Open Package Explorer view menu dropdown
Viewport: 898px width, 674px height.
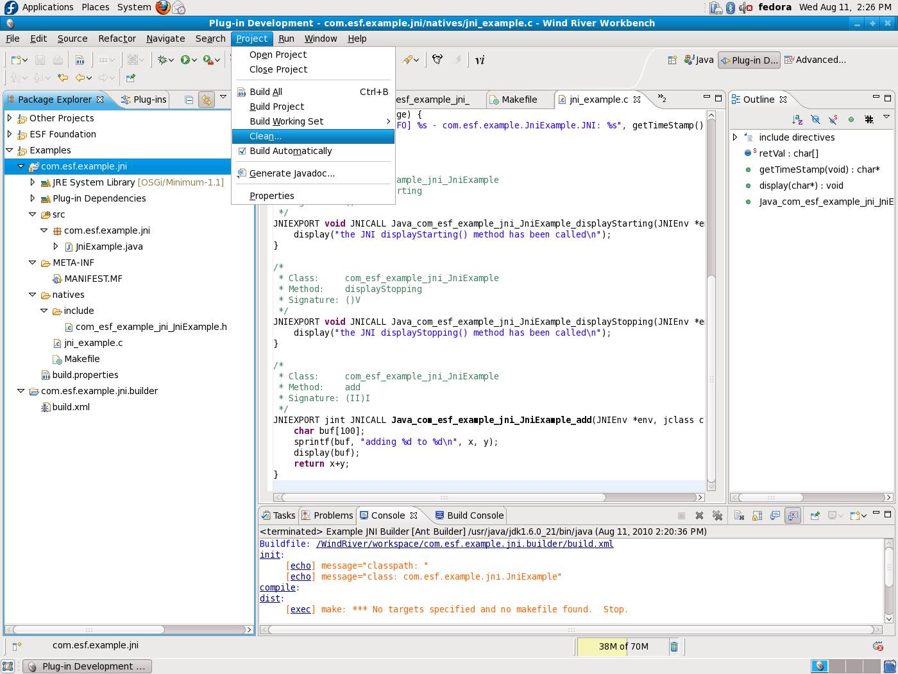click(223, 98)
